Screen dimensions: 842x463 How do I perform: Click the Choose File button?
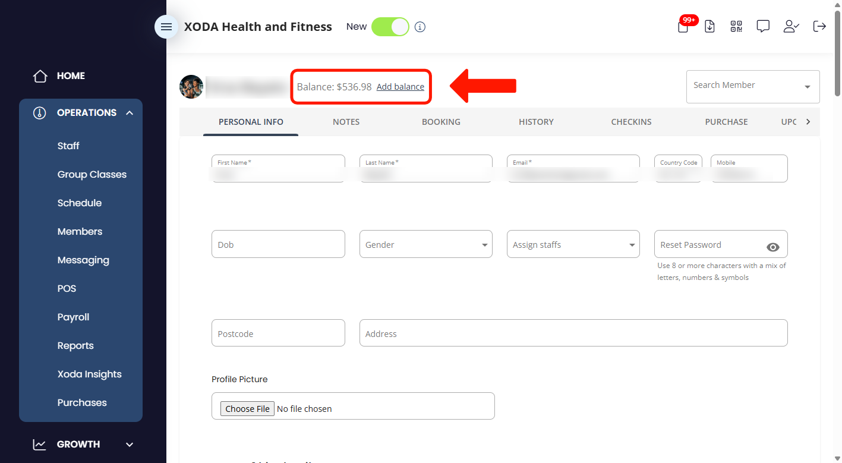tap(248, 408)
